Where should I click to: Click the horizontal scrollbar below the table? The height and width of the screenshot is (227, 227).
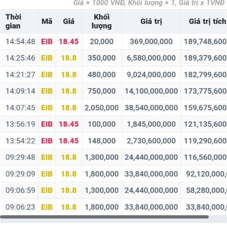(104, 217)
